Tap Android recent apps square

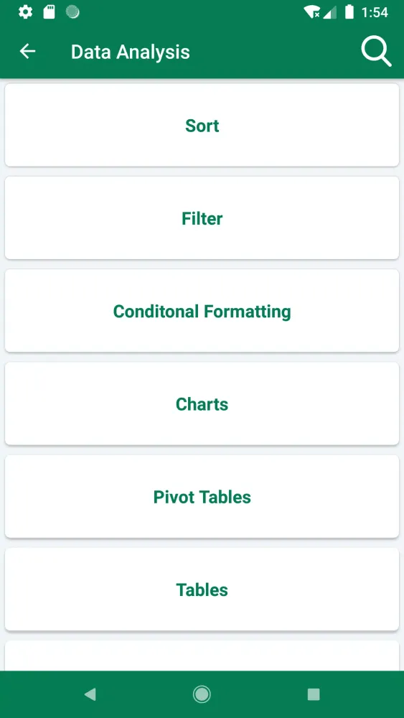pyautogui.click(x=314, y=694)
